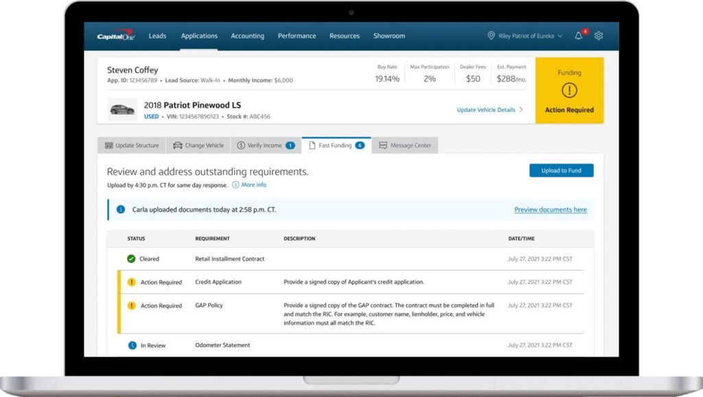Viewport: 703px width, 397px height.
Task: Click the Update Structure tab icon
Action: tap(109, 145)
